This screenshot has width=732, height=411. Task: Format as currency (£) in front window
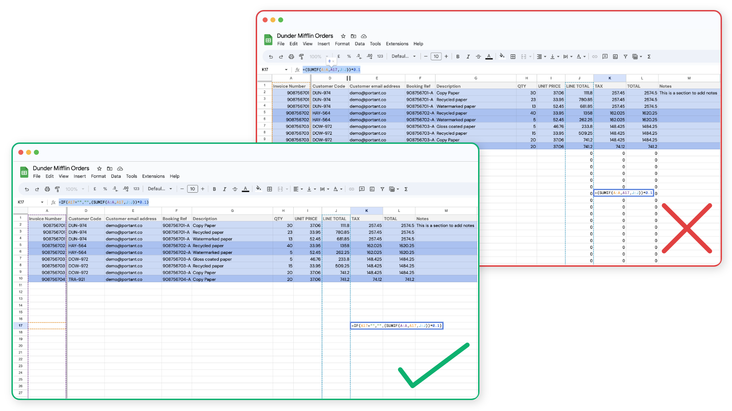click(95, 189)
